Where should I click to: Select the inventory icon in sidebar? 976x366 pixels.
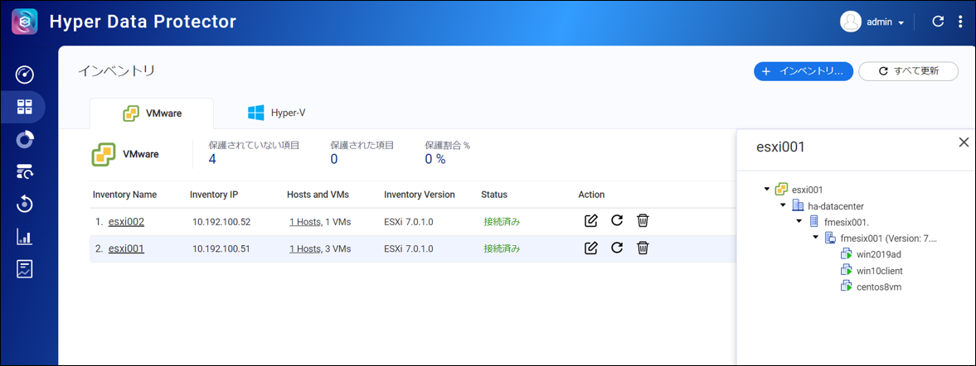[25, 107]
